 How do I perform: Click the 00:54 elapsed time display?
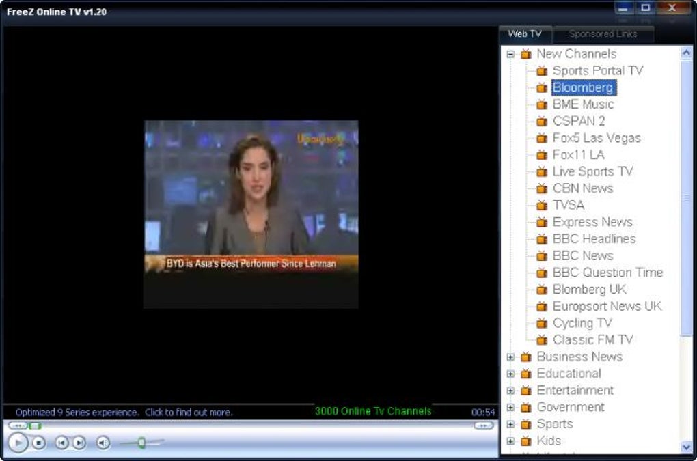pyautogui.click(x=483, y=412)
